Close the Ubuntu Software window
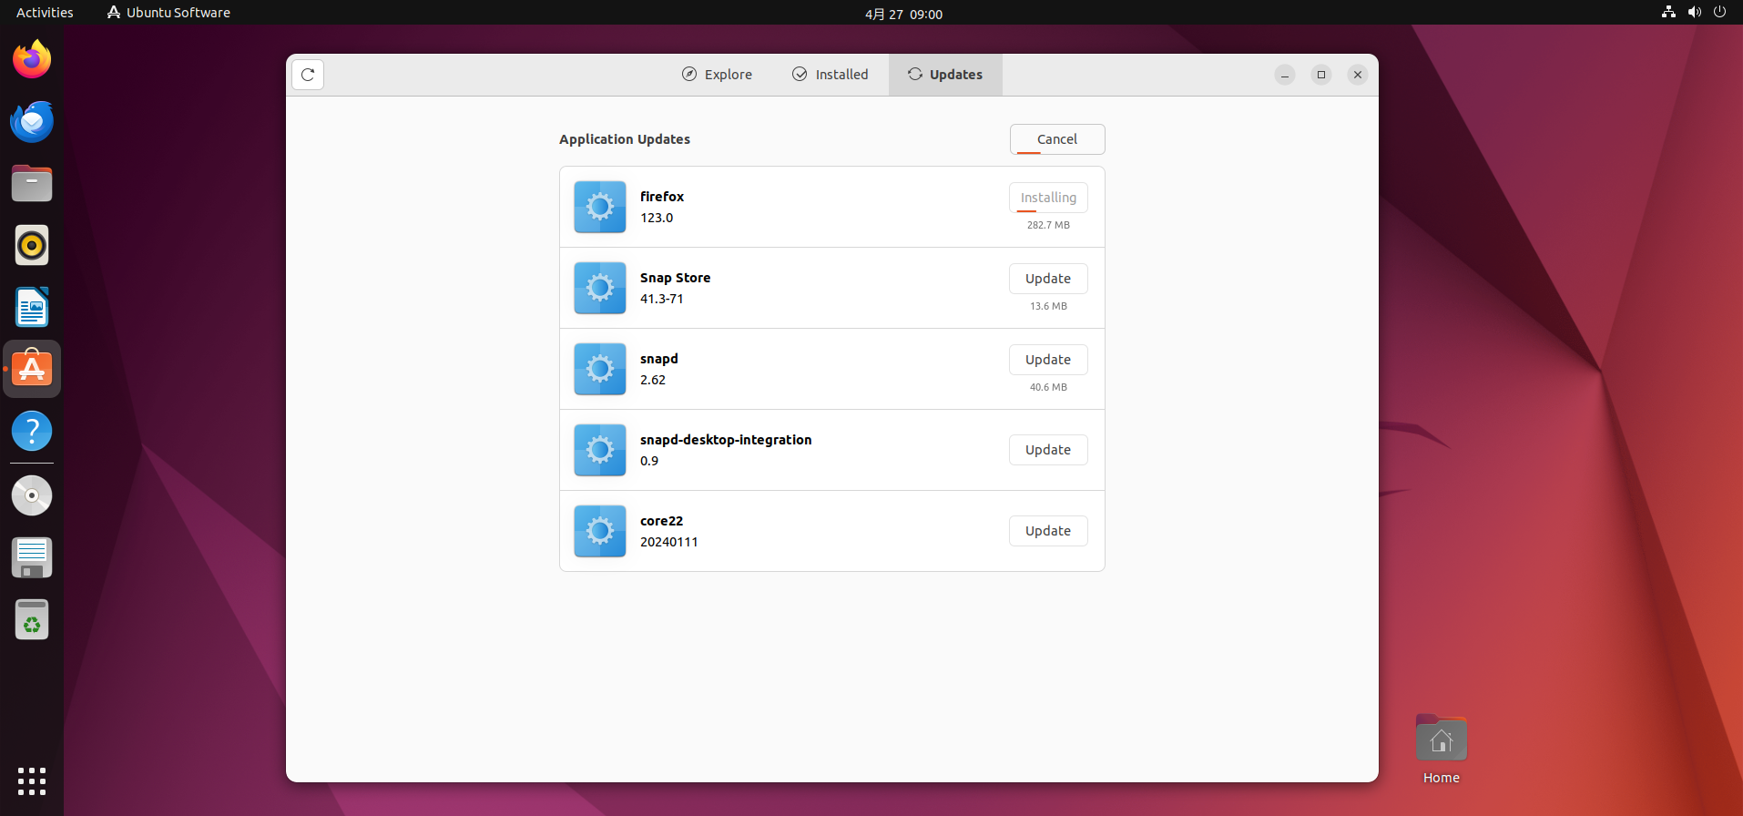This screenshot has height=816, width=1743. click(x=1358, y=75)
